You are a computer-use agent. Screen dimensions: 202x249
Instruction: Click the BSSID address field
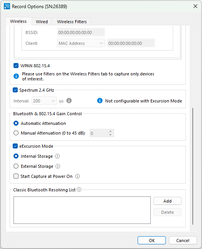[81, 32]
